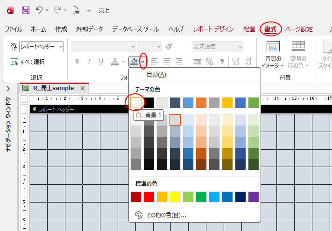
Task: Toggle Bold formatting
Action: click(x=77, y=61)
